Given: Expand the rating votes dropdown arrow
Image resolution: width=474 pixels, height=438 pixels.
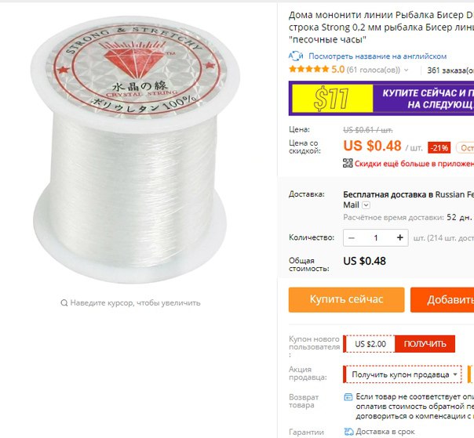Looking at the screenshot, I should [x=406, y=70].
